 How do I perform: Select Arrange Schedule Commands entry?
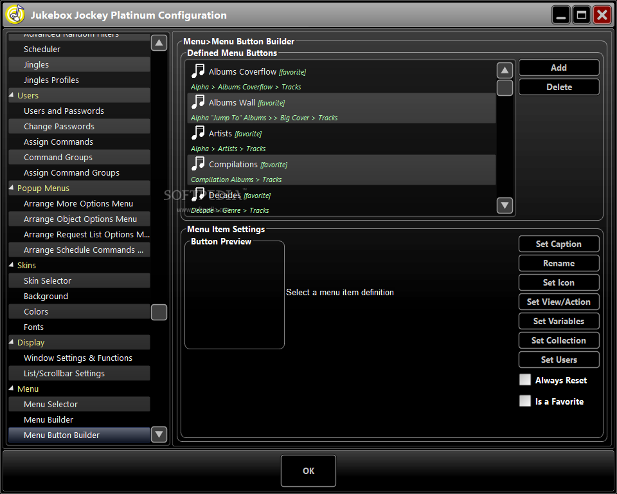(80, 250)
